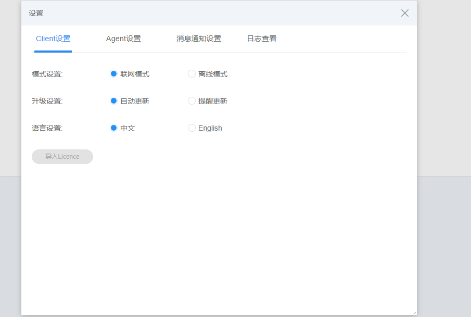Click the '提醒更新' text label
Screen dimensions: 471x317
213,101
